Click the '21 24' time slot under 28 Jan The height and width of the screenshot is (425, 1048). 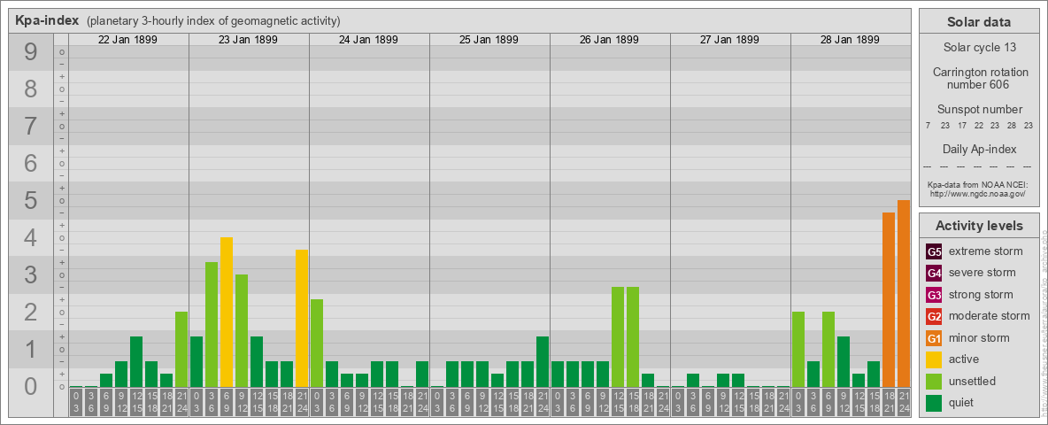[x=904, y=402]
